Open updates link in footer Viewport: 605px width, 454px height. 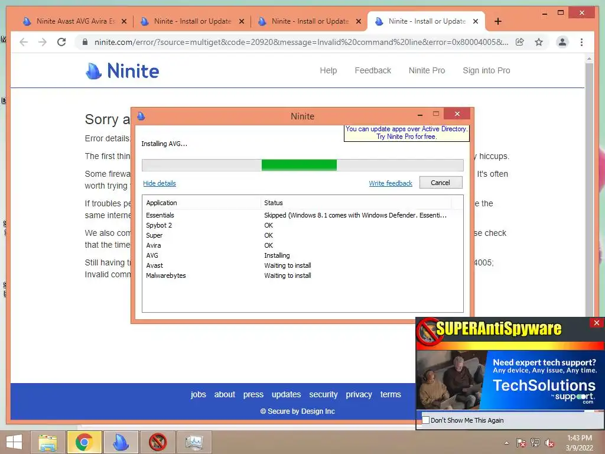pyautogui.click(x=286, y=394)
